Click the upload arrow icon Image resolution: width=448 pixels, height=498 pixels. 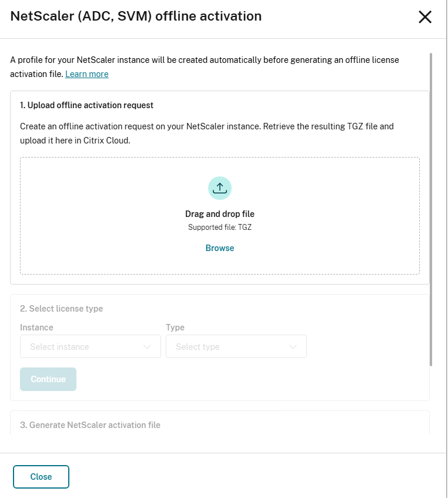coord(220,188)
